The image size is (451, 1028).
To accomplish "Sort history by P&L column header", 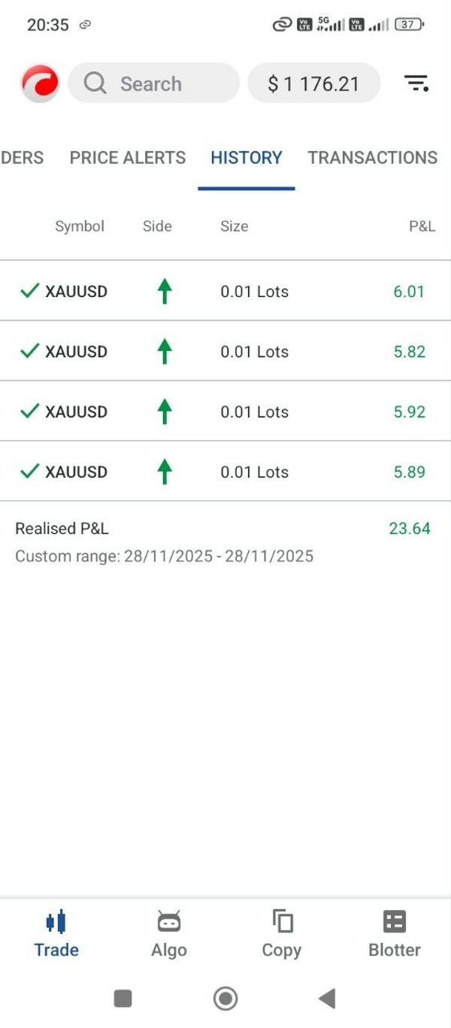I will click(422, 226).
